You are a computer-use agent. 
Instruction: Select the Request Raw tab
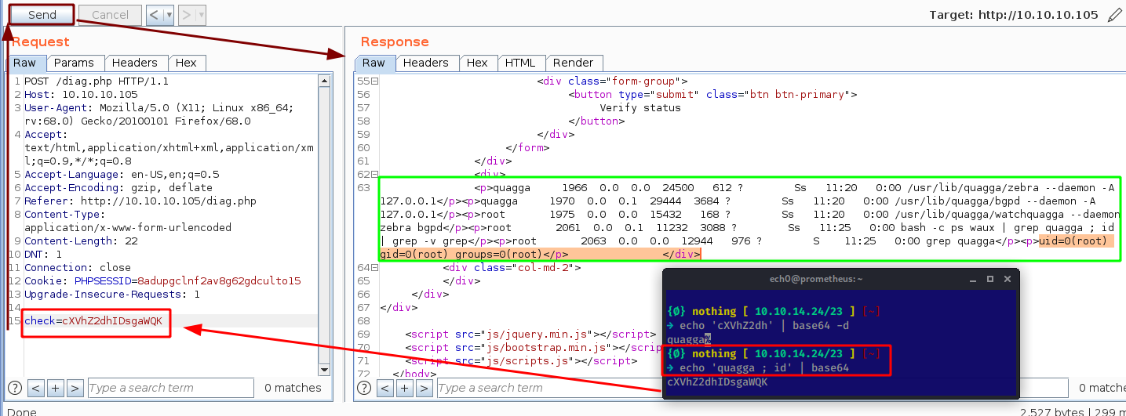26,63
